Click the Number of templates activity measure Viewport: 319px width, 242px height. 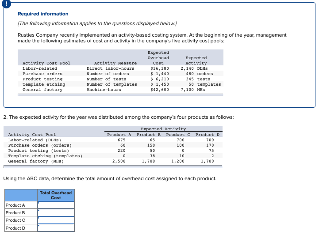[x=111, y=84]
